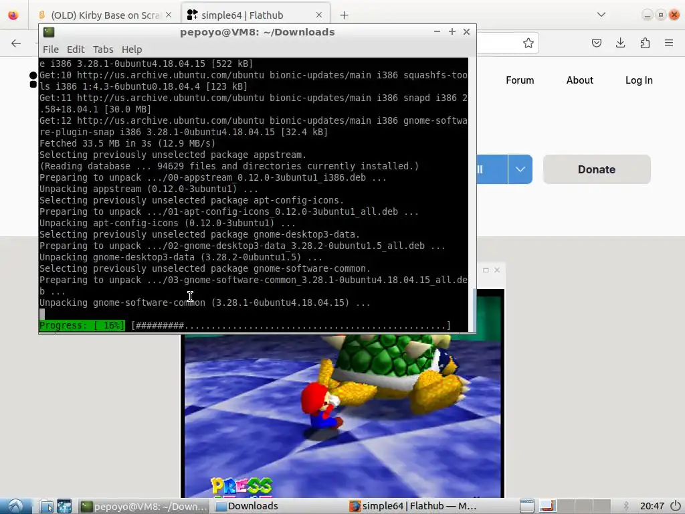Click the apt Progress 16% indicator
Screen dimensions: 685x514
[x=82, y=326]
